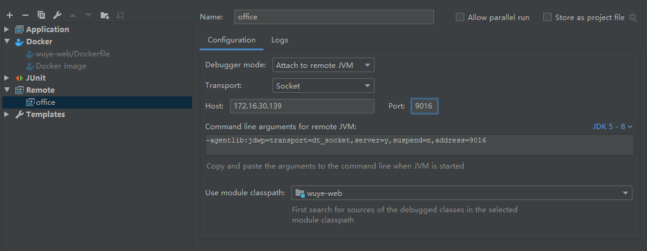Click the Name text field
This screenshot has height=251, width=647.
334,17
